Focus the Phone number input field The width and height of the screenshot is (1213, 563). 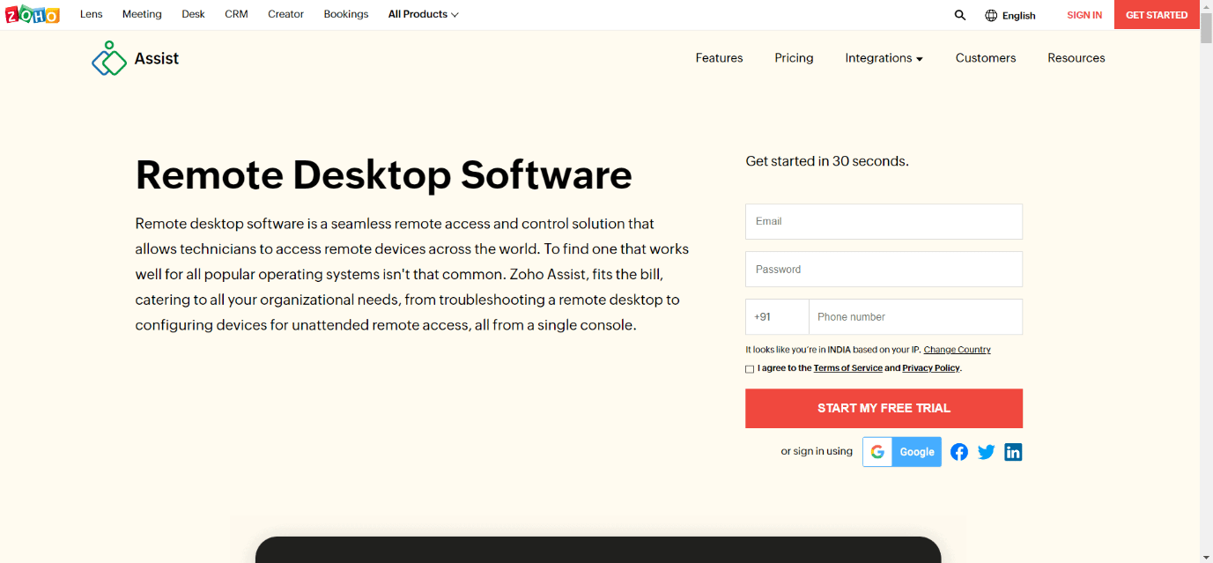(915, 317)
